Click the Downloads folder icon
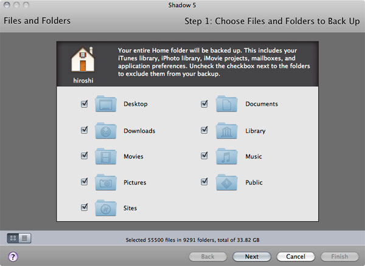 coord(106,131)
